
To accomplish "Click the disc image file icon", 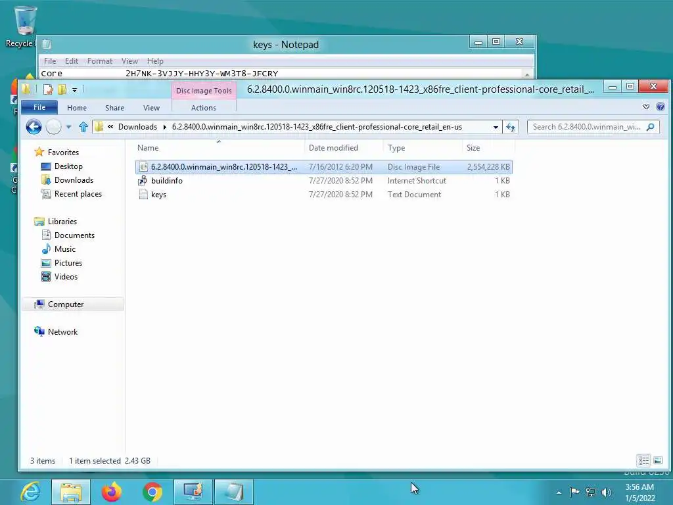I will [143, 166].
